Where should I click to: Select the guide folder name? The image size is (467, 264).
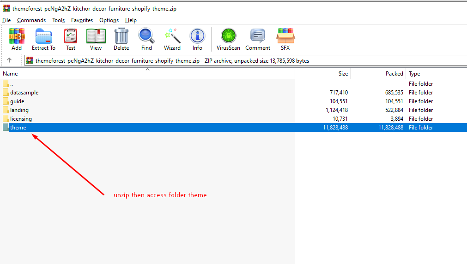point(17,101)
